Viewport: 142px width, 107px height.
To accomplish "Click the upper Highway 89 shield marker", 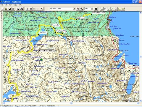I will coord(107,27).
